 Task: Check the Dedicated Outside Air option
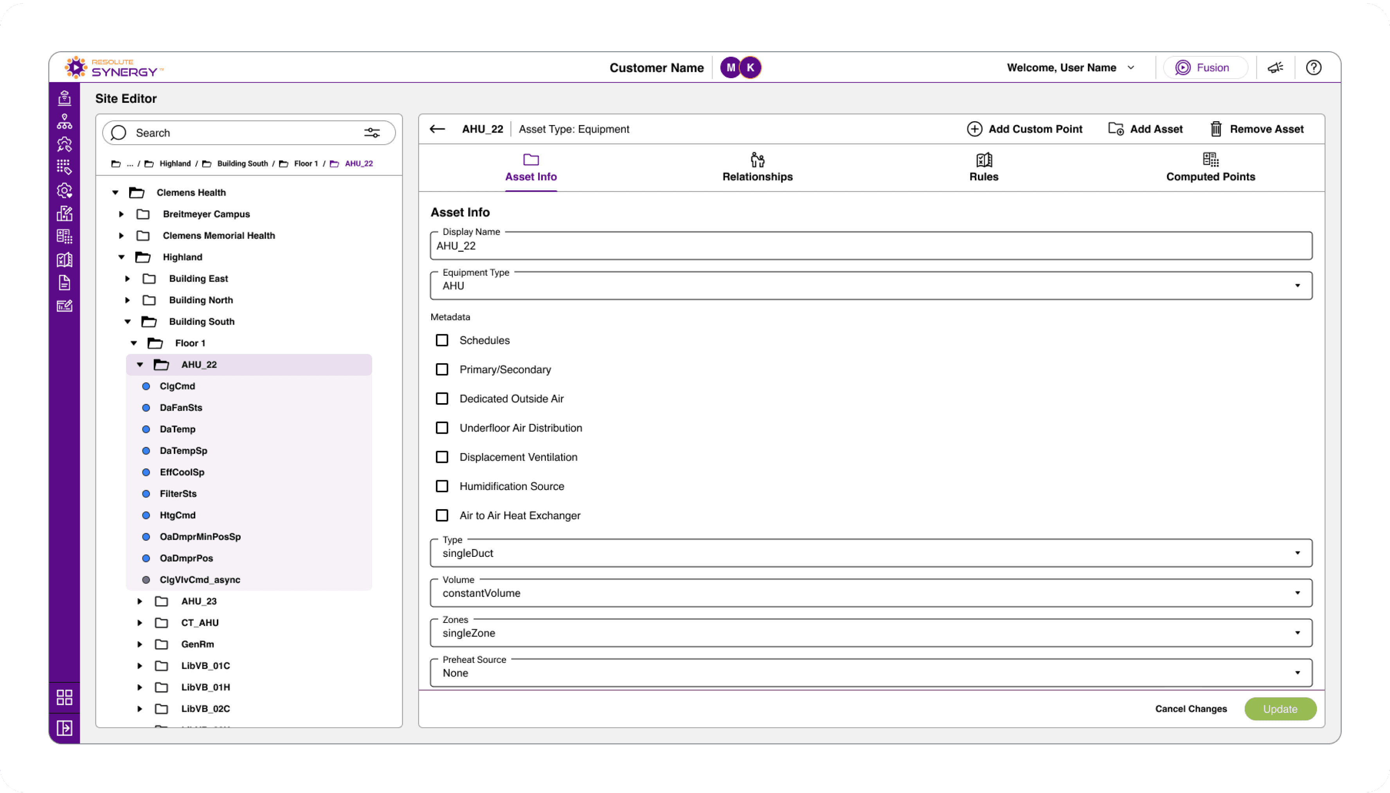(442, 399)
